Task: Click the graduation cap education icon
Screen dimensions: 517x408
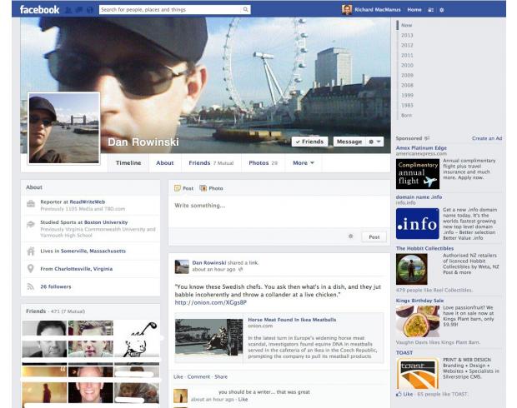Action: [31, 225]
